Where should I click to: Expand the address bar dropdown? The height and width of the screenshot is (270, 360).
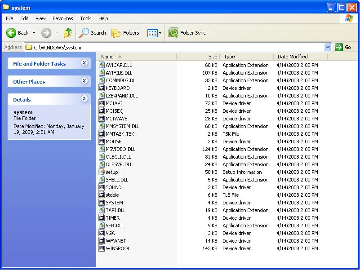click(x=328, y=47)
